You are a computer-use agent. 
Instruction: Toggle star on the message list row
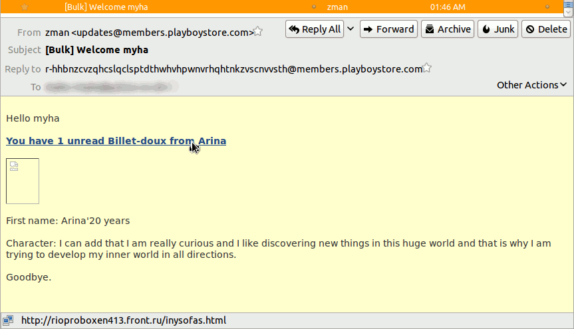25,7
